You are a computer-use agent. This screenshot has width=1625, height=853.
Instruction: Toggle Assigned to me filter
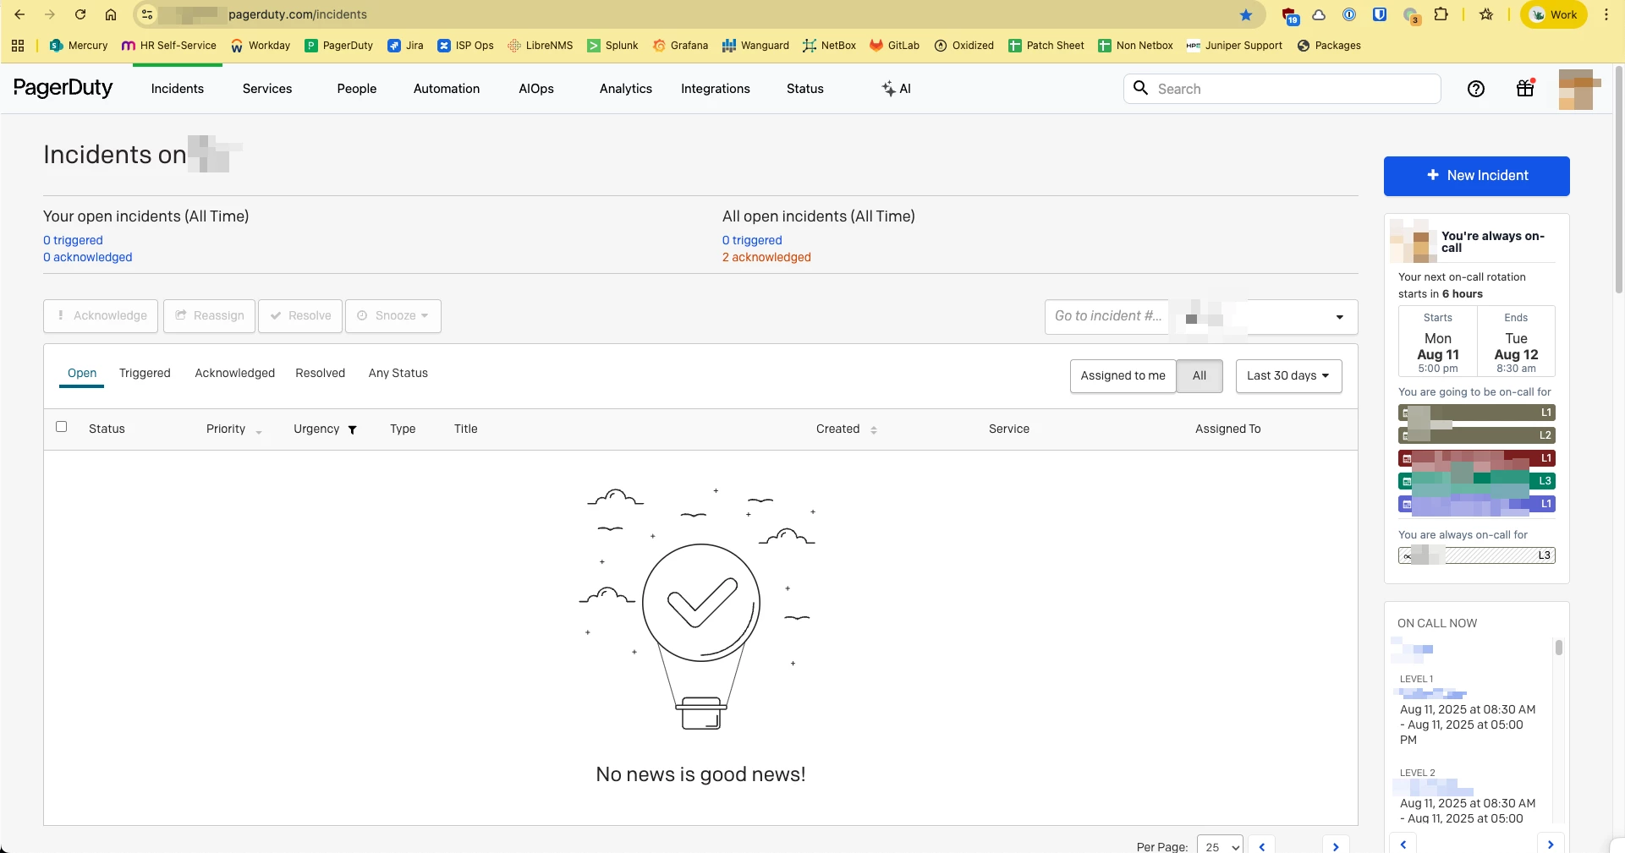click(x=1123, y=375)
